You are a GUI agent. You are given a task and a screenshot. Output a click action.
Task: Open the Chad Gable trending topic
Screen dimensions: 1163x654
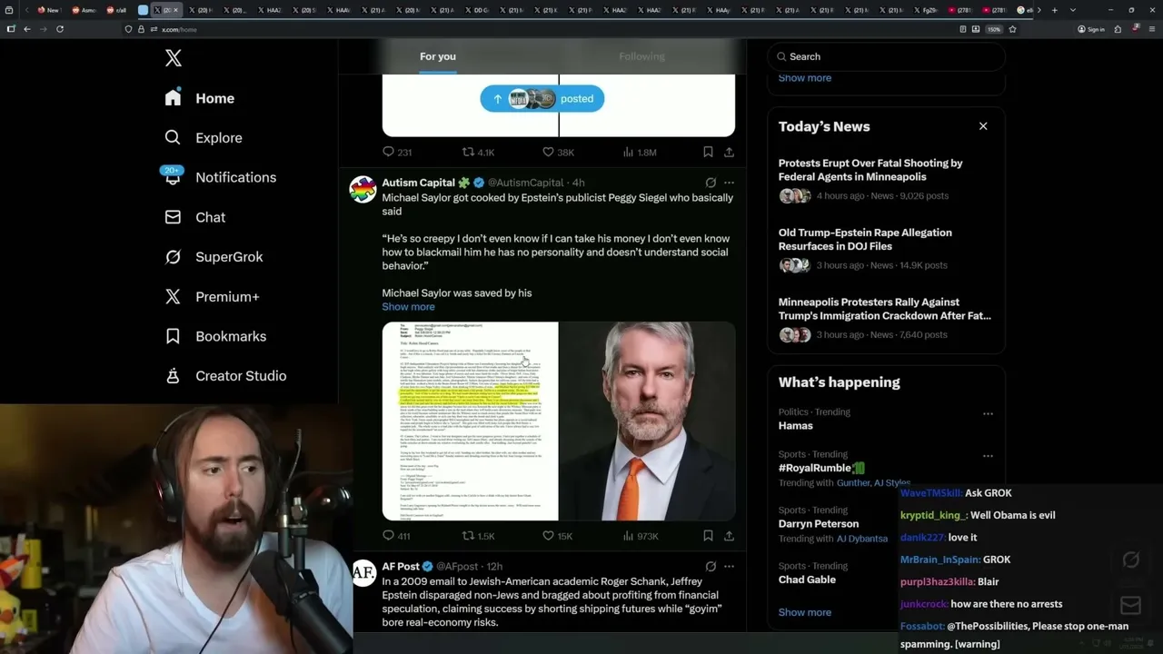(886, 573)
